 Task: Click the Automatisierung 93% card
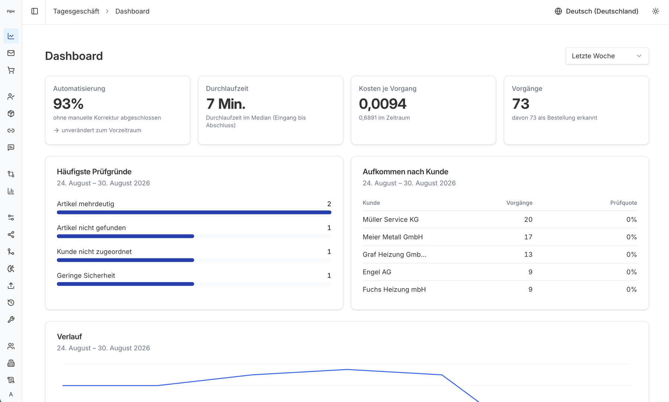[117, 110]
